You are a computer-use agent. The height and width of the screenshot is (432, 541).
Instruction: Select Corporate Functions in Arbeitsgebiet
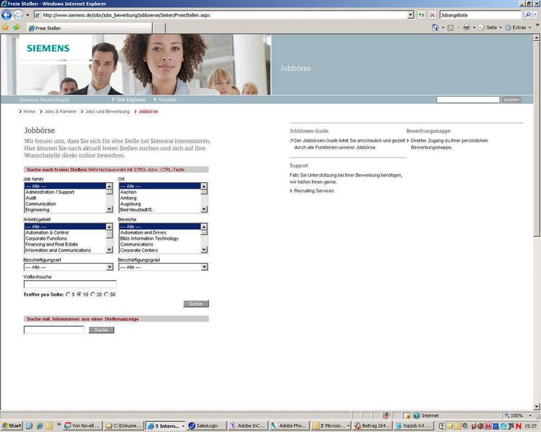[65, 238]
